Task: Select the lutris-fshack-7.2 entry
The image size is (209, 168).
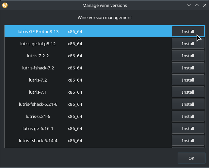Action: coord(38,68)
